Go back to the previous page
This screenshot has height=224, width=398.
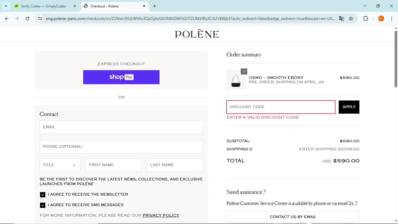tap(7, 19)
